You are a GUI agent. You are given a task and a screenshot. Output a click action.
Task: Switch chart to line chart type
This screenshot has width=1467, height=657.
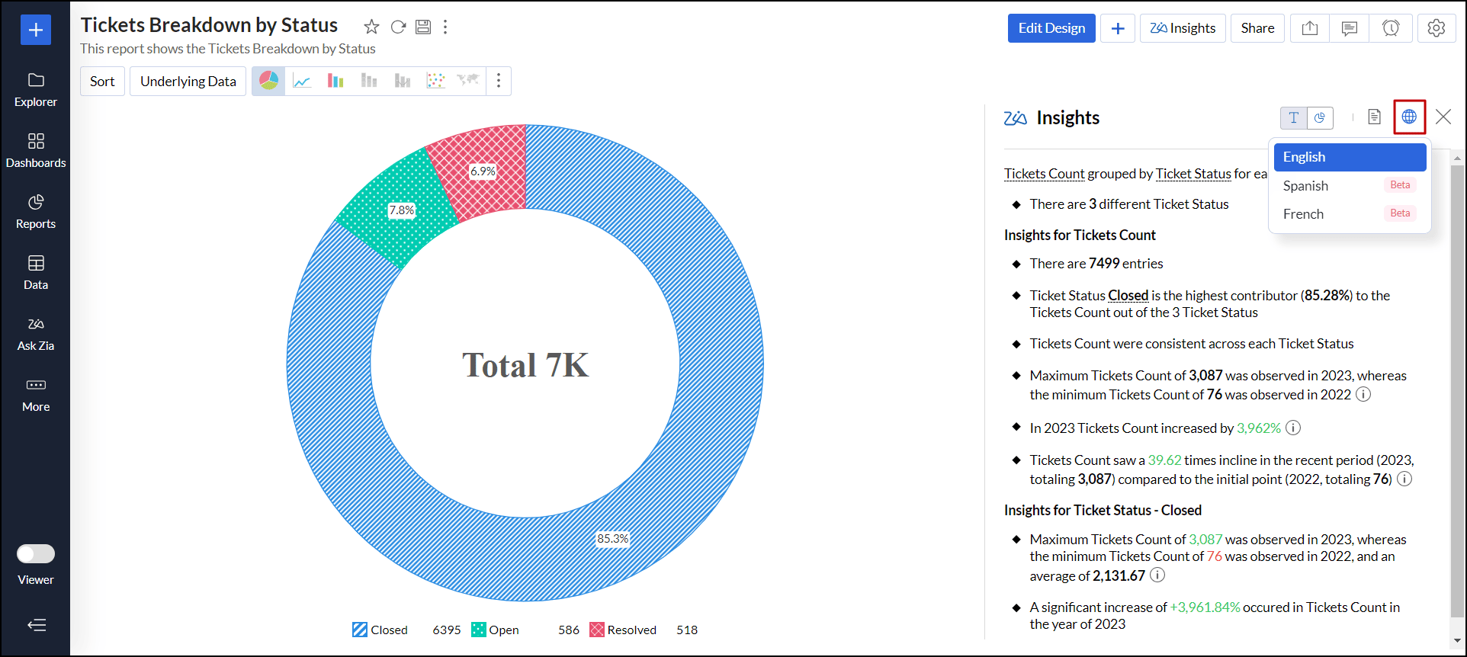(x=302, y=82)
